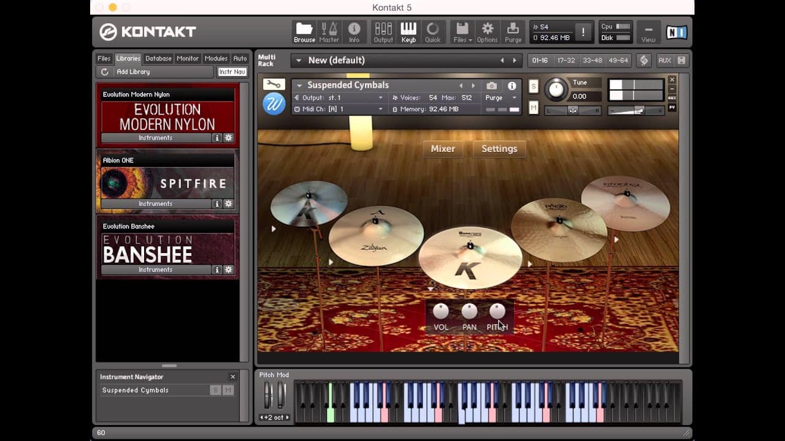Open the Files menu in the toolbar

[x=462, y=32]
